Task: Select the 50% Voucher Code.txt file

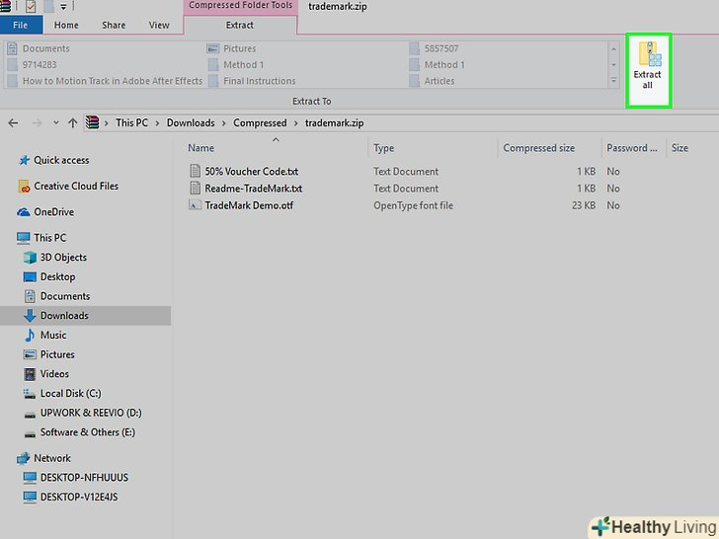Action: (251, 172)
